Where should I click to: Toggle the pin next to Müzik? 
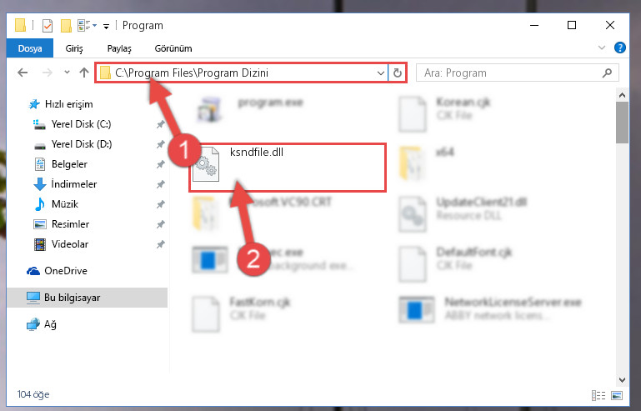(160, 204)
